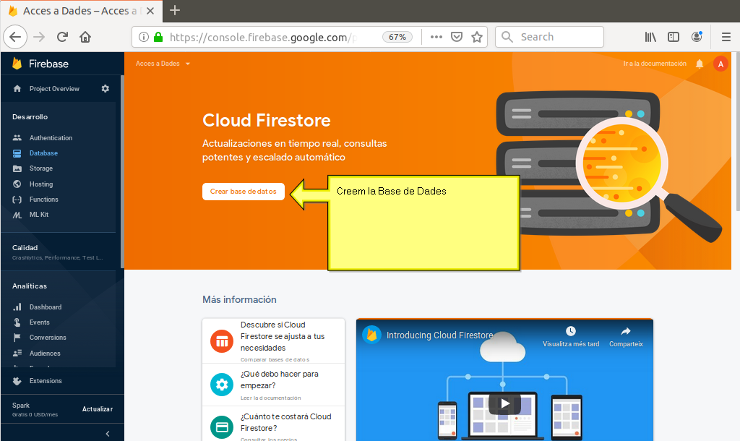The width and height of the screenshot is (740, 441).
Task: Open the browser home page
Action: click(x=85, y=37)
